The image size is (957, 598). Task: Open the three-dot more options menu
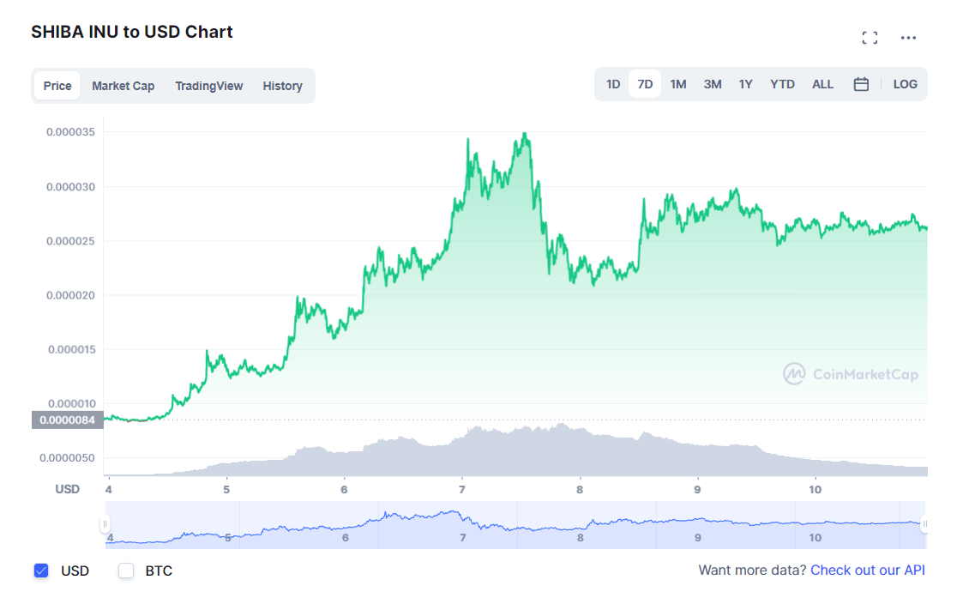pyautogui.click(x=908, y=38)
